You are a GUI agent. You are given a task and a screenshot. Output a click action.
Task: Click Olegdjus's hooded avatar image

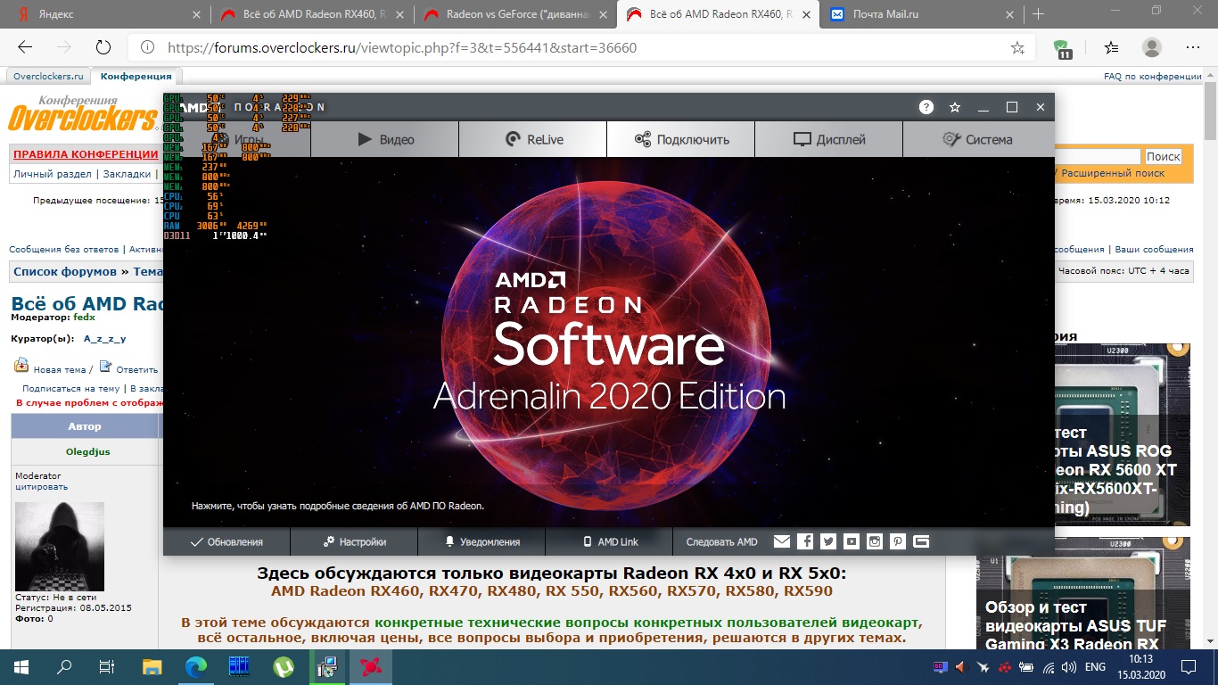click(60, 546)
